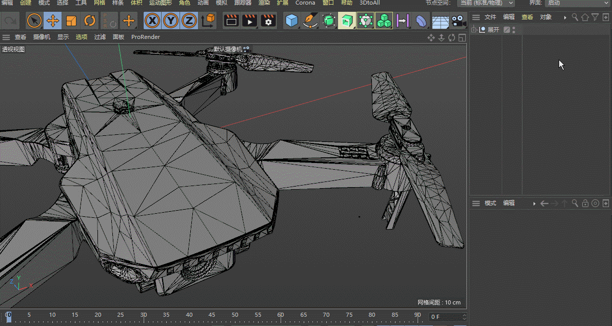Toggle the Y axis lock
Image resolution: width=612 pixels, height=326 pixels.
(x=170, y=21)
